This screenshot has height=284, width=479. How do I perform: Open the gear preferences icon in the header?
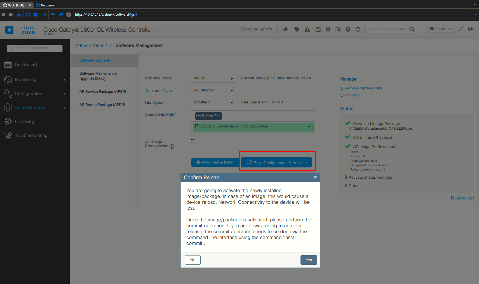(x=328, y=29)
